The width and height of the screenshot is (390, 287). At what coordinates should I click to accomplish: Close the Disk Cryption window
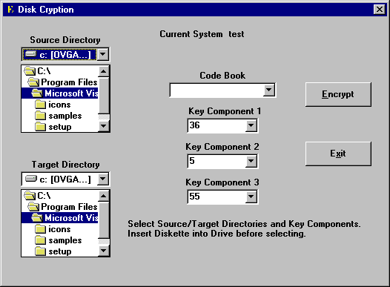click(x=380, y=10)
